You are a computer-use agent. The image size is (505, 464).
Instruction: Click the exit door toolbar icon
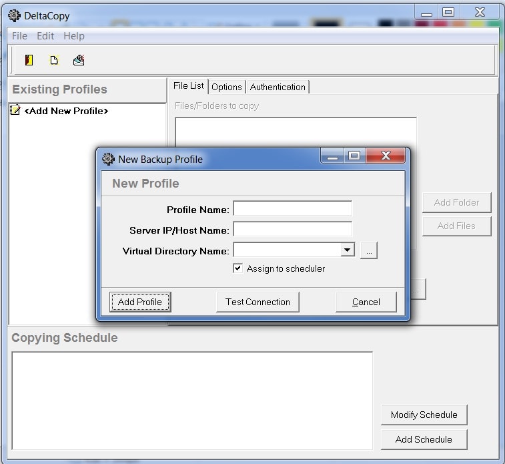point(29,60)
